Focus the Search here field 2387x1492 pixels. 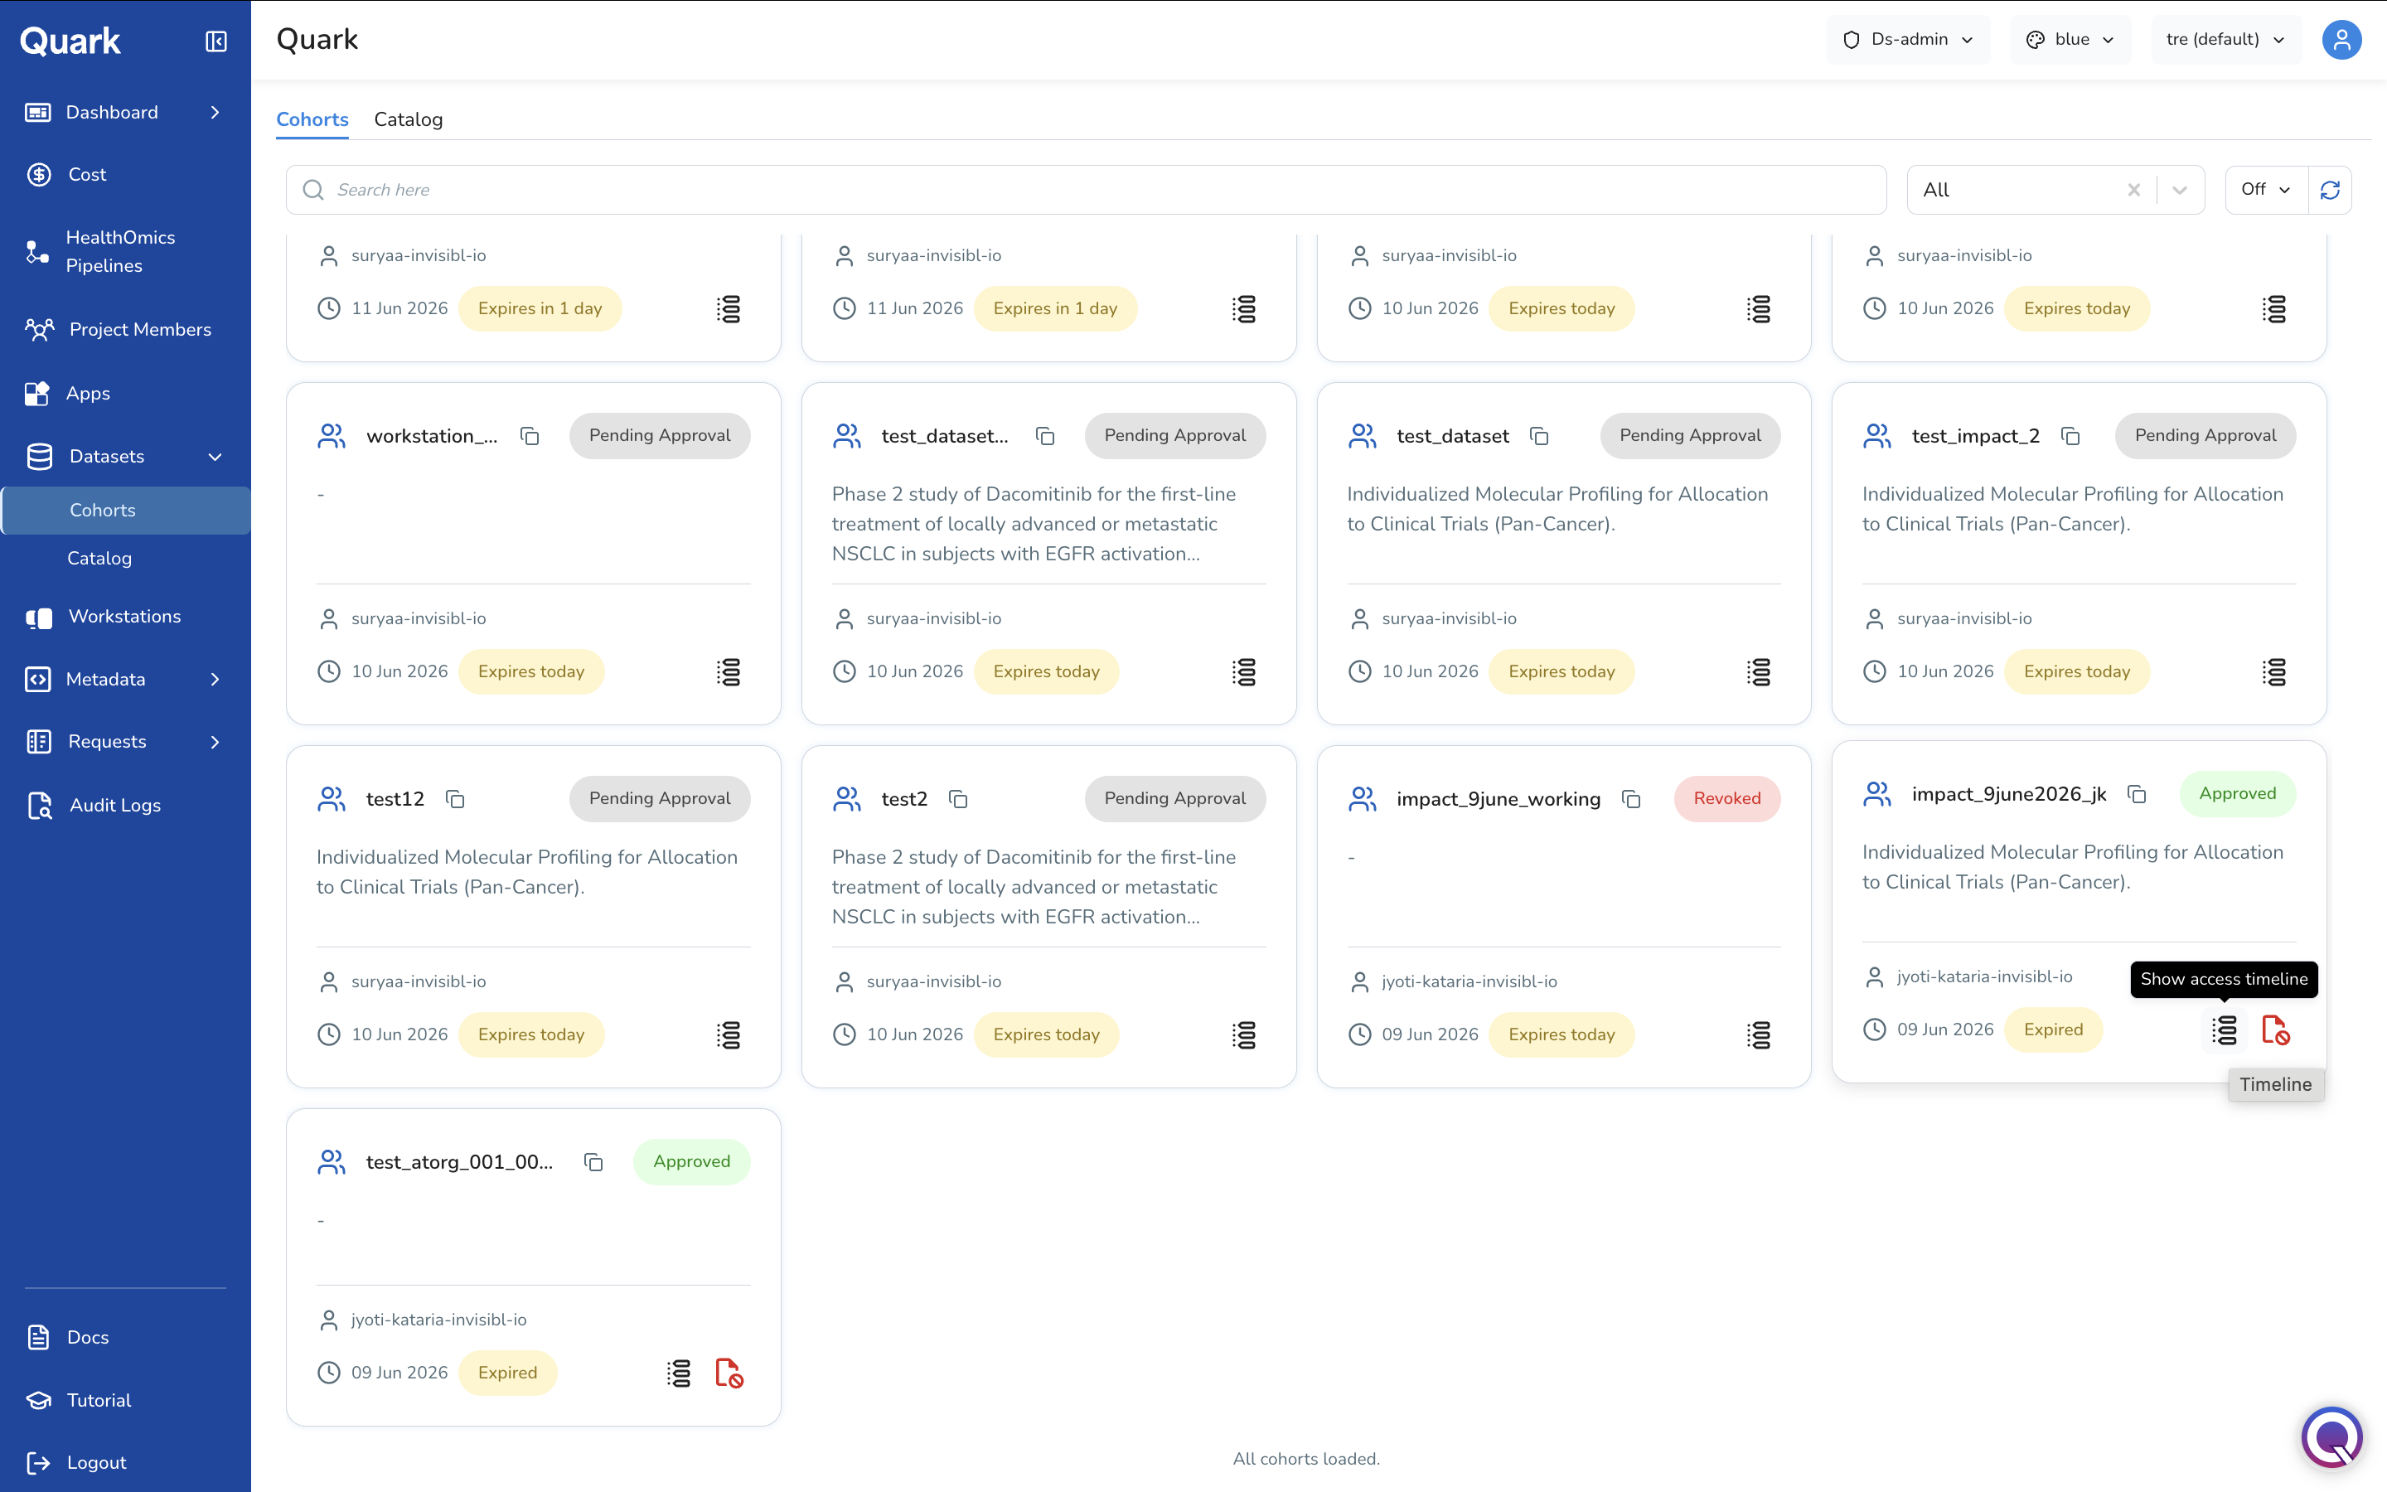pos(1086,190)
